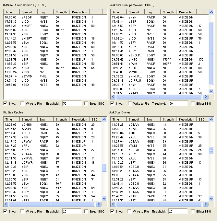Image resolution: width=217 pixels, height=221 pixels.
Task: Click horizontal scrollbar thumb in BidSize Cycles
Action: tap(52, 204)
